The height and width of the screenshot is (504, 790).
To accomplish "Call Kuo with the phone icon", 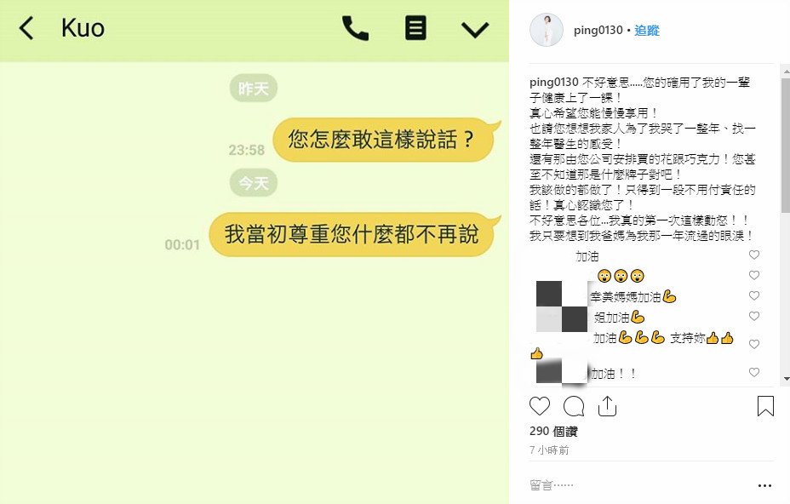I will click(355, 28).
